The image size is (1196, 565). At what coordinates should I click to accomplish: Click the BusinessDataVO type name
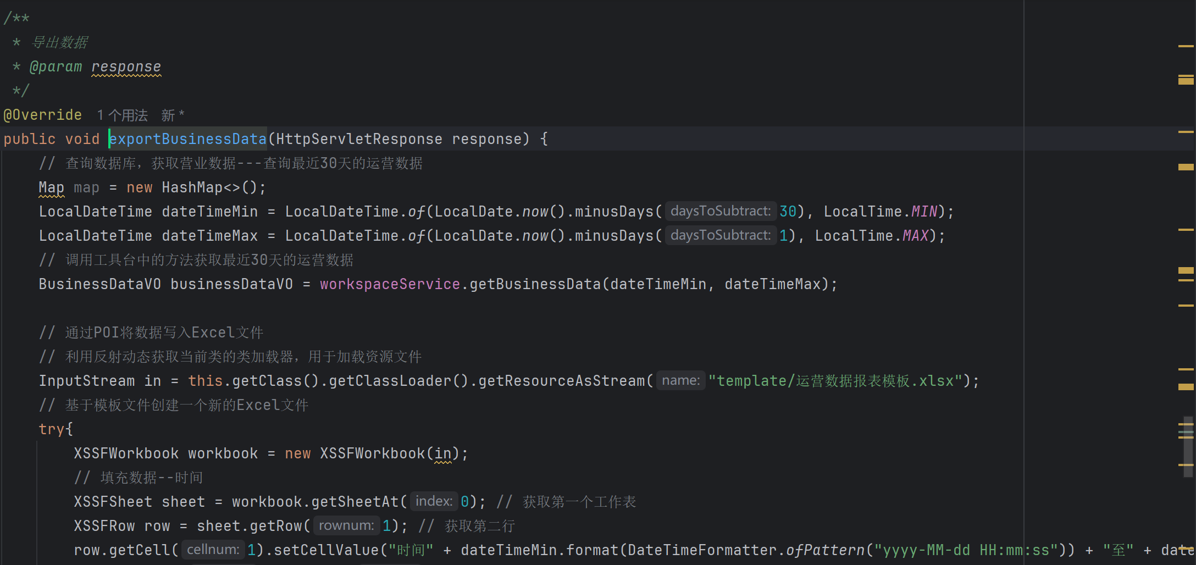click(100, 284)
